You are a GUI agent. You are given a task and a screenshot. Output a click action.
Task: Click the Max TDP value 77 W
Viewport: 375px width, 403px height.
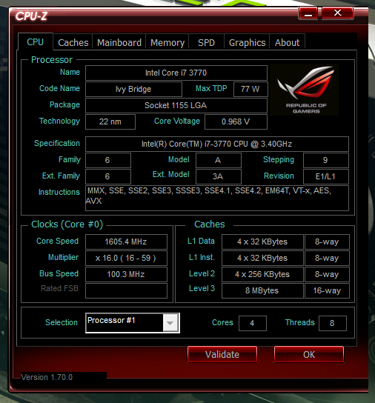(250, 89)
